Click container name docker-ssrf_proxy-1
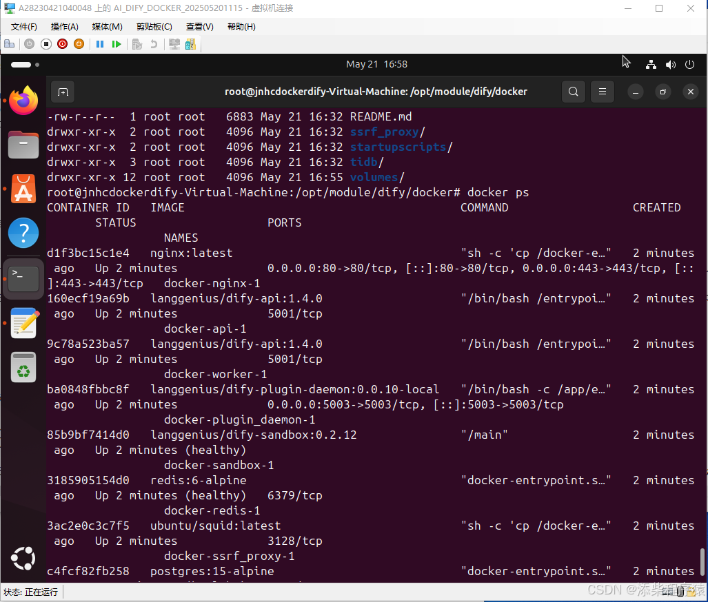 coord(229,556)
